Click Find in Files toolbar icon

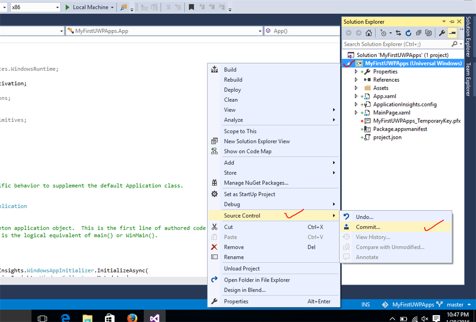coord(124,7)
